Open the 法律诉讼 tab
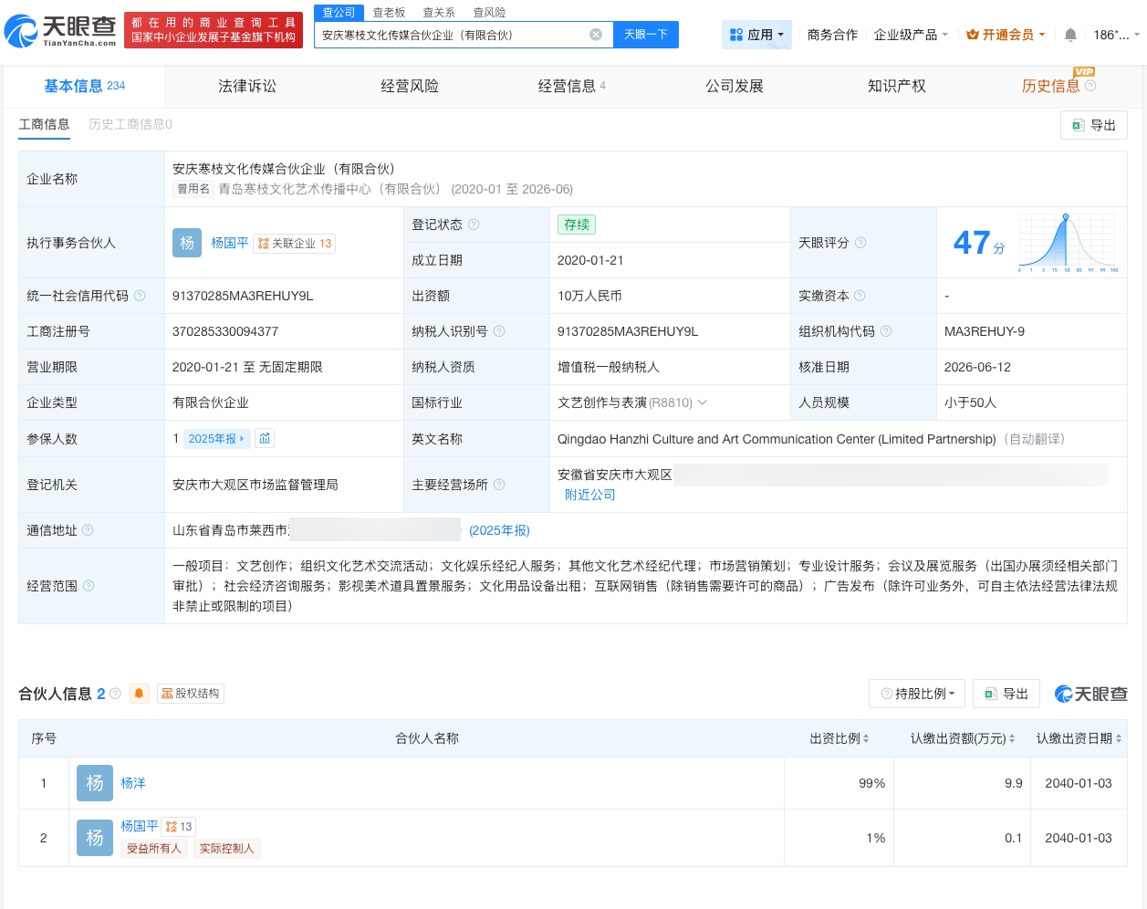 coord(247,86)
